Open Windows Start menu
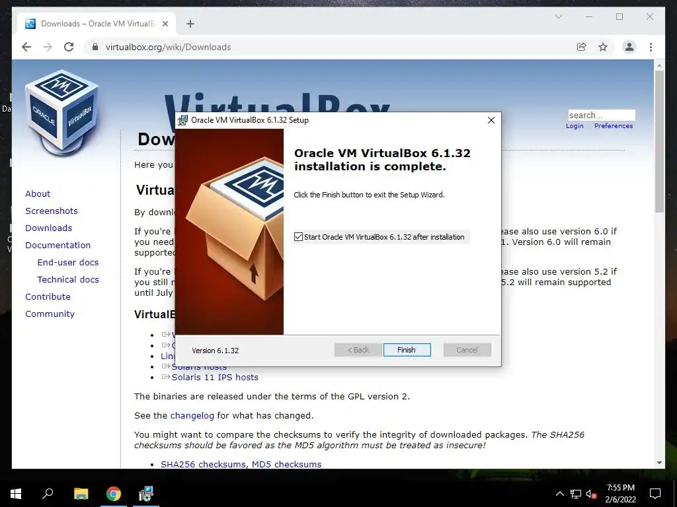 point(16,494)
